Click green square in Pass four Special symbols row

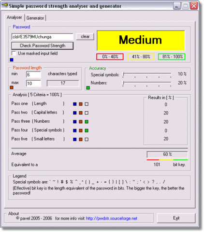coord(87,130)
